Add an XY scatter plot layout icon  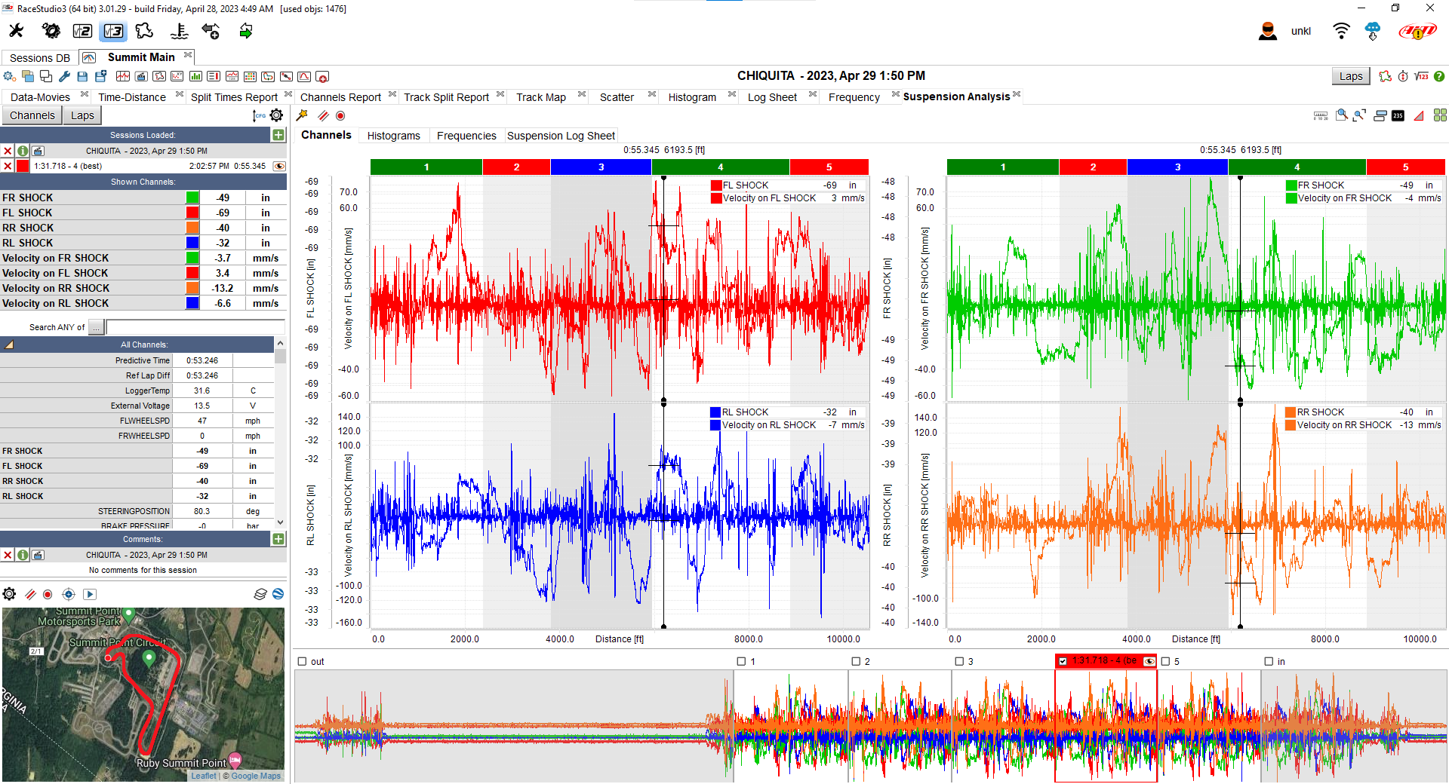(177, 76)
